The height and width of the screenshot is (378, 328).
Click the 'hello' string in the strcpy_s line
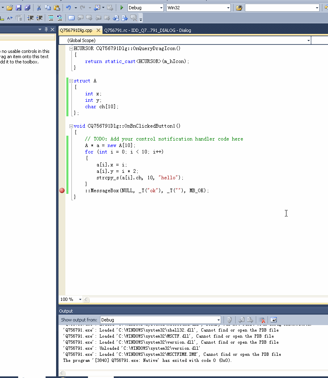pos(168,178)
